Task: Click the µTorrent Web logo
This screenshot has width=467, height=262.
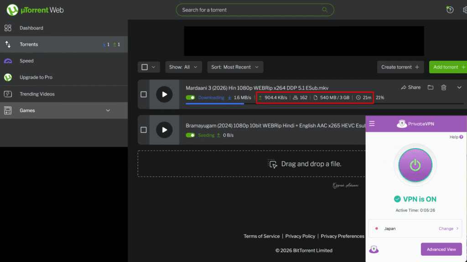Action: 35,10
